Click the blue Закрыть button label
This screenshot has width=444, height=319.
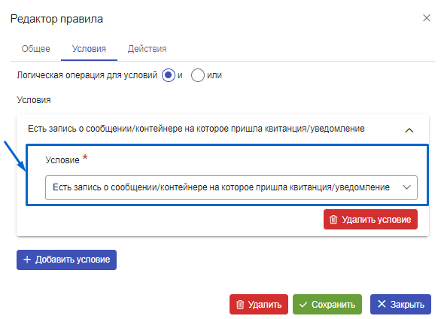(407, 305)
